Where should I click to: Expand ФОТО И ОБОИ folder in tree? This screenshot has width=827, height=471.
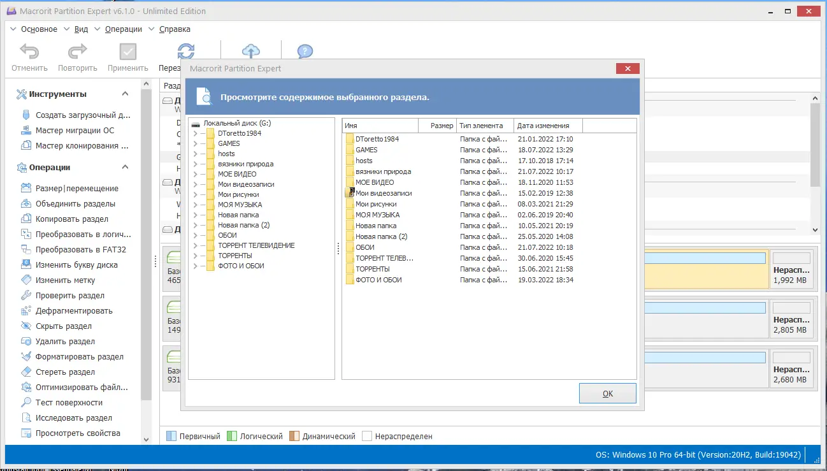point(196,266)
